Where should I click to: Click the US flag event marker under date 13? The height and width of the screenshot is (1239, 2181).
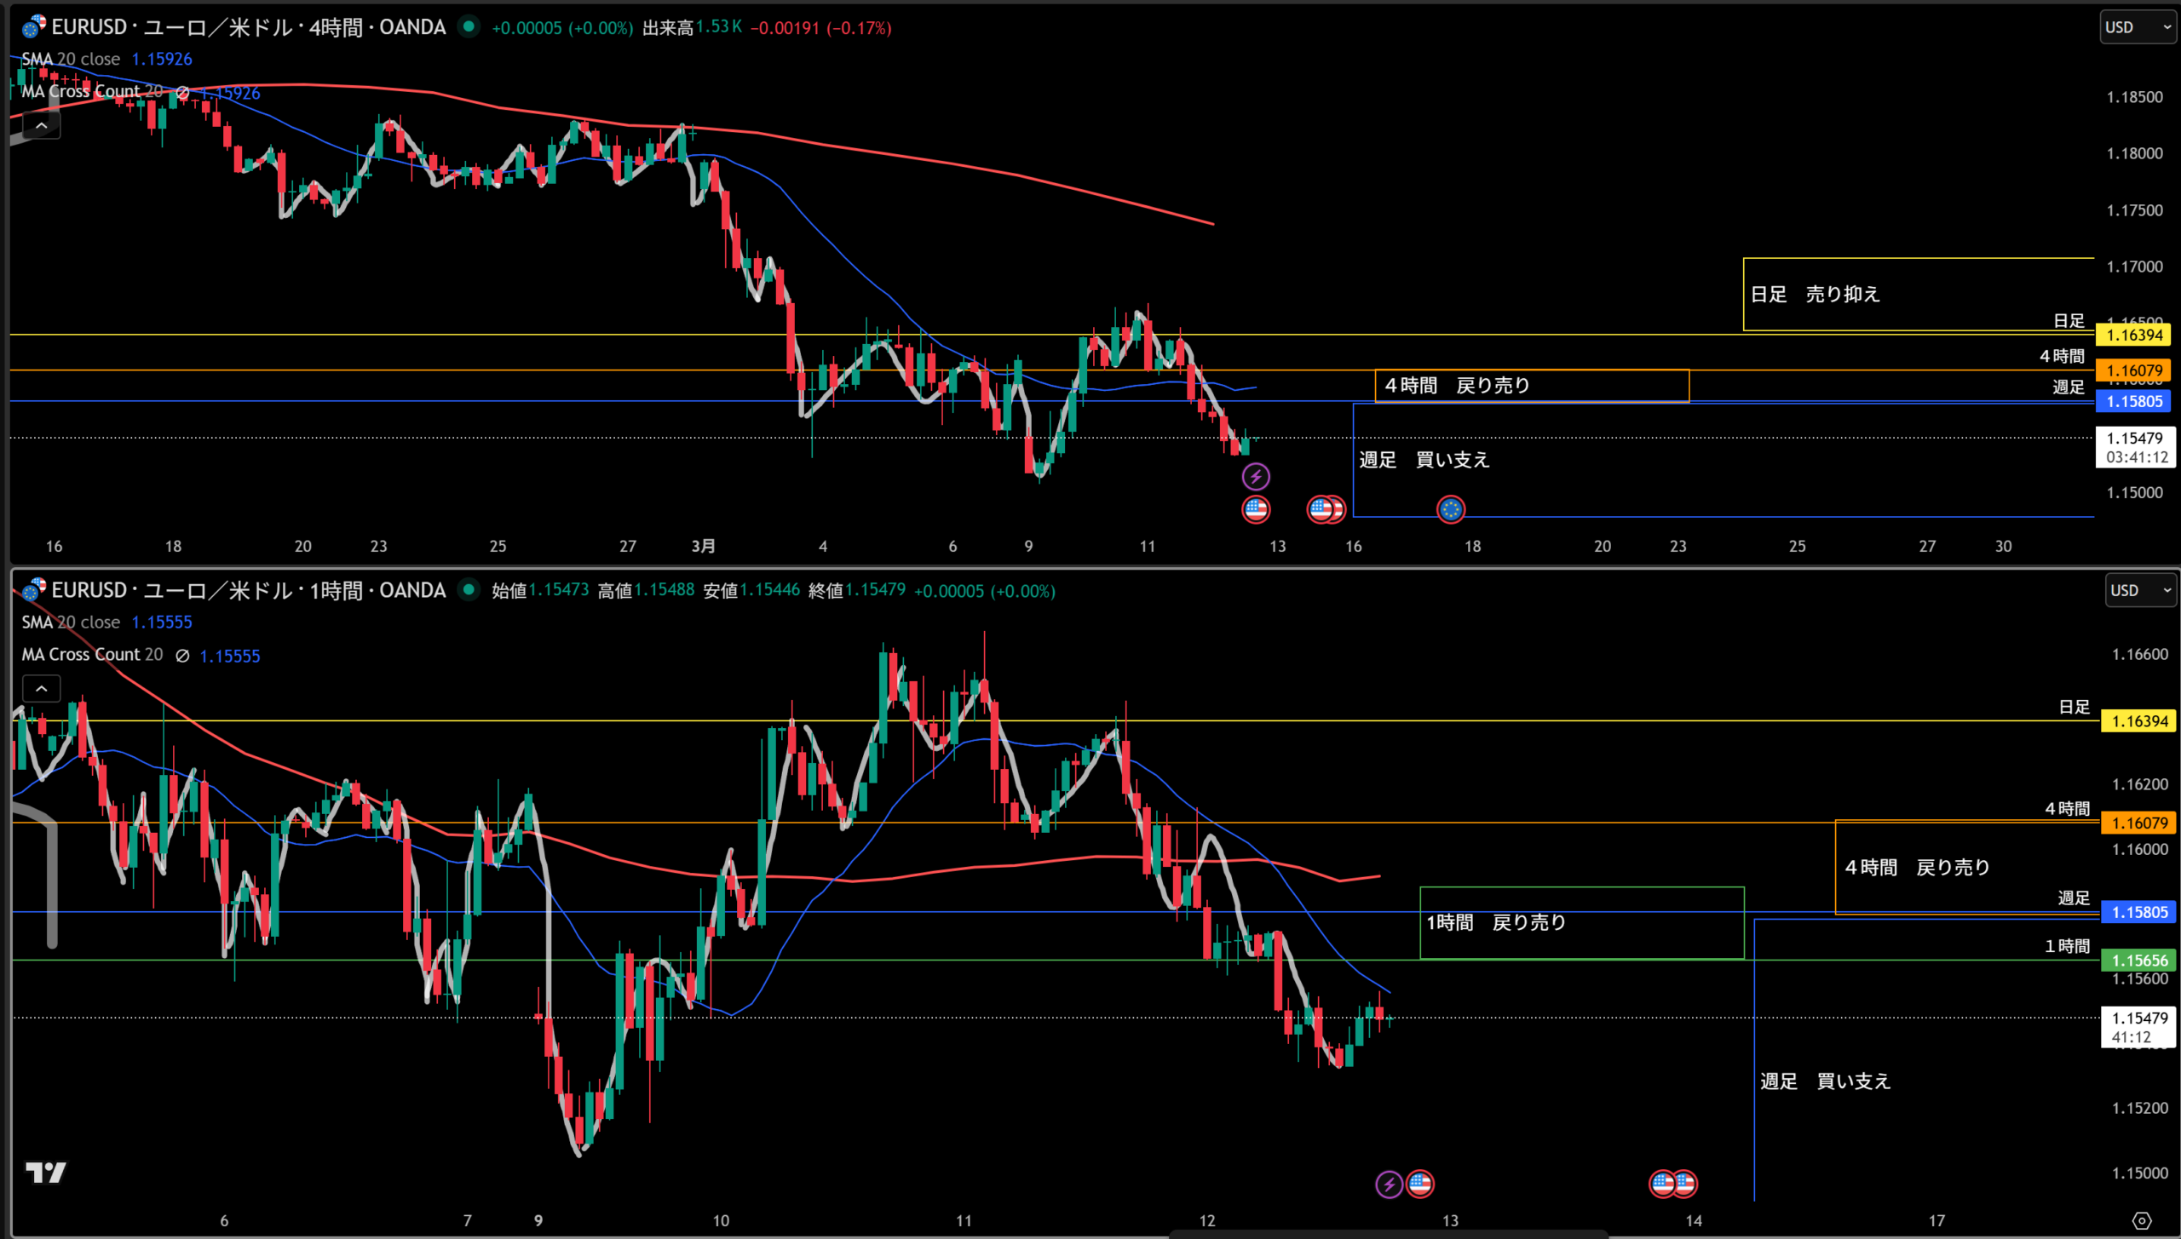(x=1420, y=1184)
